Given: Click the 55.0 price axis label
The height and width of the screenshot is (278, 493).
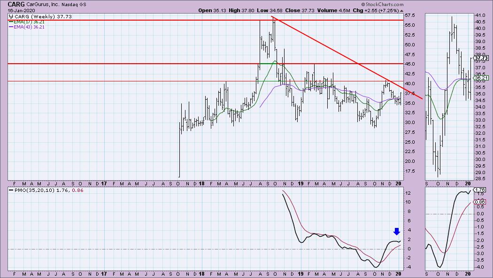Looking at the screenshot, I should click(410, 25).
